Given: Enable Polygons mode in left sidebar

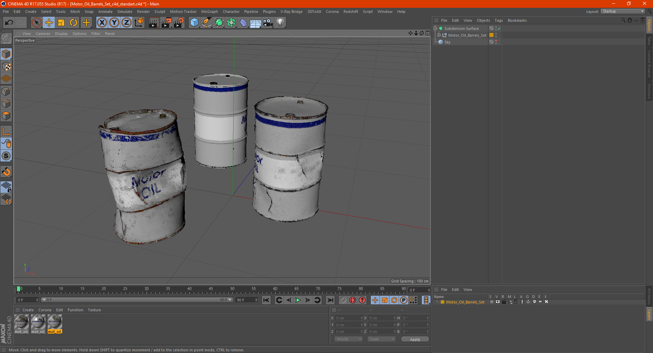Looking at the screenshot, I should tap(6, 116).
